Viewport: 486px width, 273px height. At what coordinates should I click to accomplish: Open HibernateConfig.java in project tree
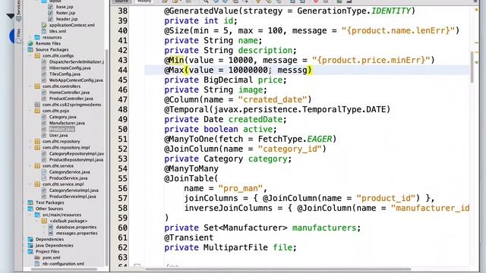pos(70,68)
